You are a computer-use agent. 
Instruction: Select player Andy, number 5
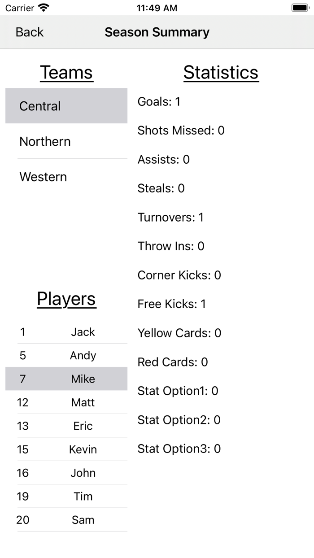click(x=66, y=355)
